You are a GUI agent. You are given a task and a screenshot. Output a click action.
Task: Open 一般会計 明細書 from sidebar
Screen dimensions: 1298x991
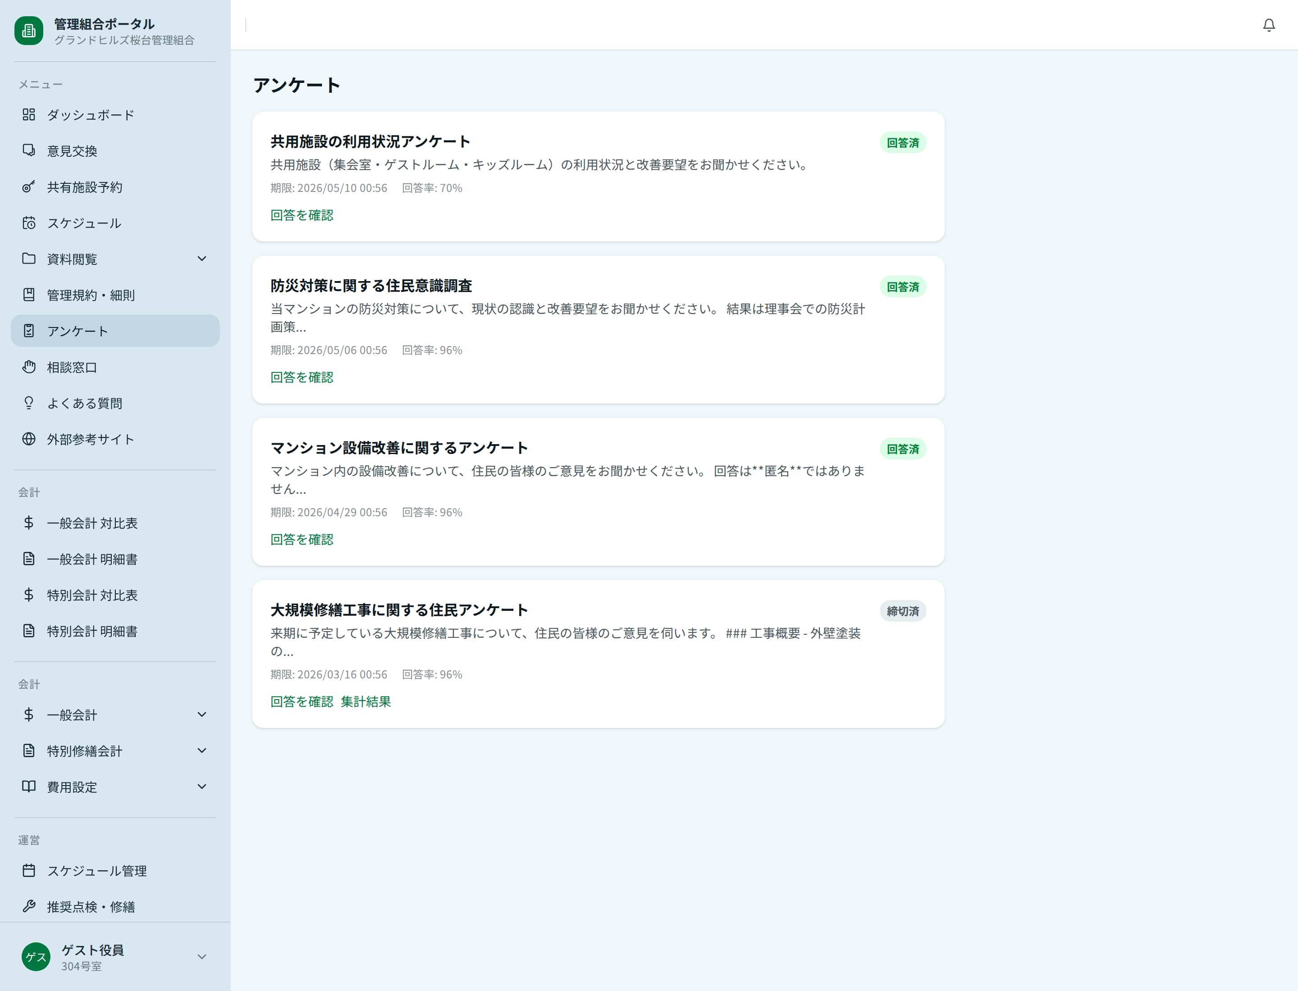[91, 559]
